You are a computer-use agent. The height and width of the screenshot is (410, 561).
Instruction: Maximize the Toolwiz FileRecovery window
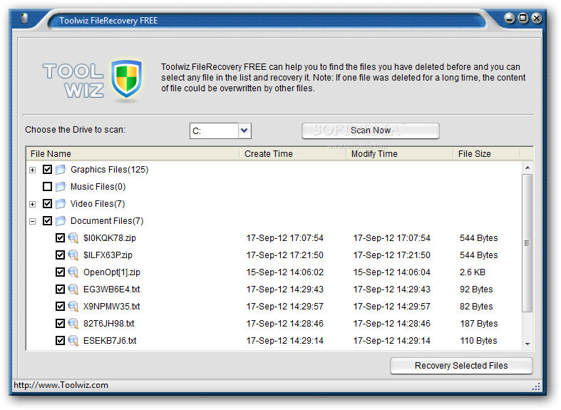[523, 18]
